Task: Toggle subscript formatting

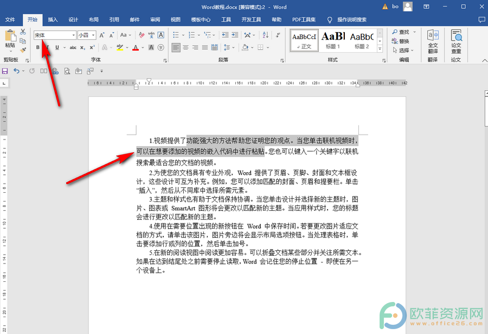Action: [x=82, y=47]
